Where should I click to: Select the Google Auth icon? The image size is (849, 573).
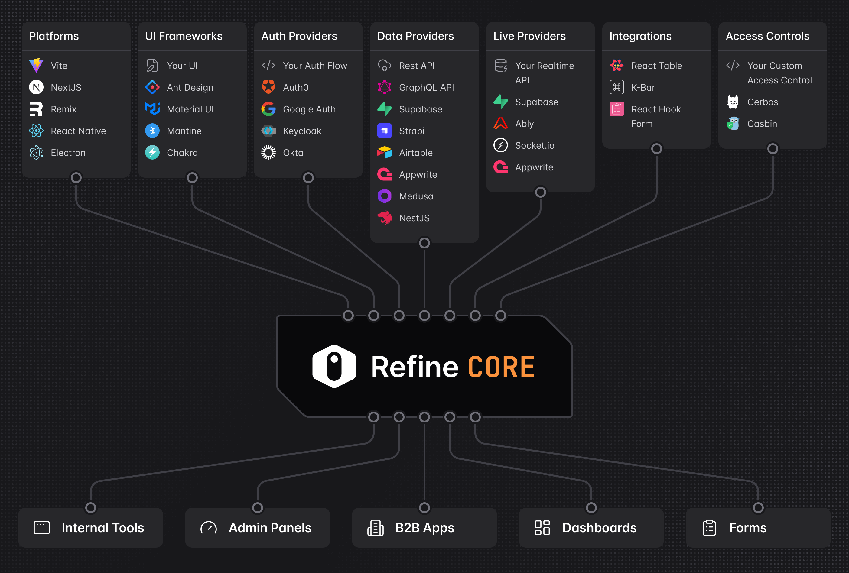[x=268, y=109]
